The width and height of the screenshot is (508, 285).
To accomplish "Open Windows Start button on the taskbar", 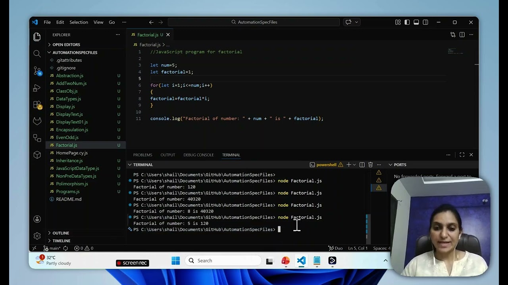I will coord(175,260).
